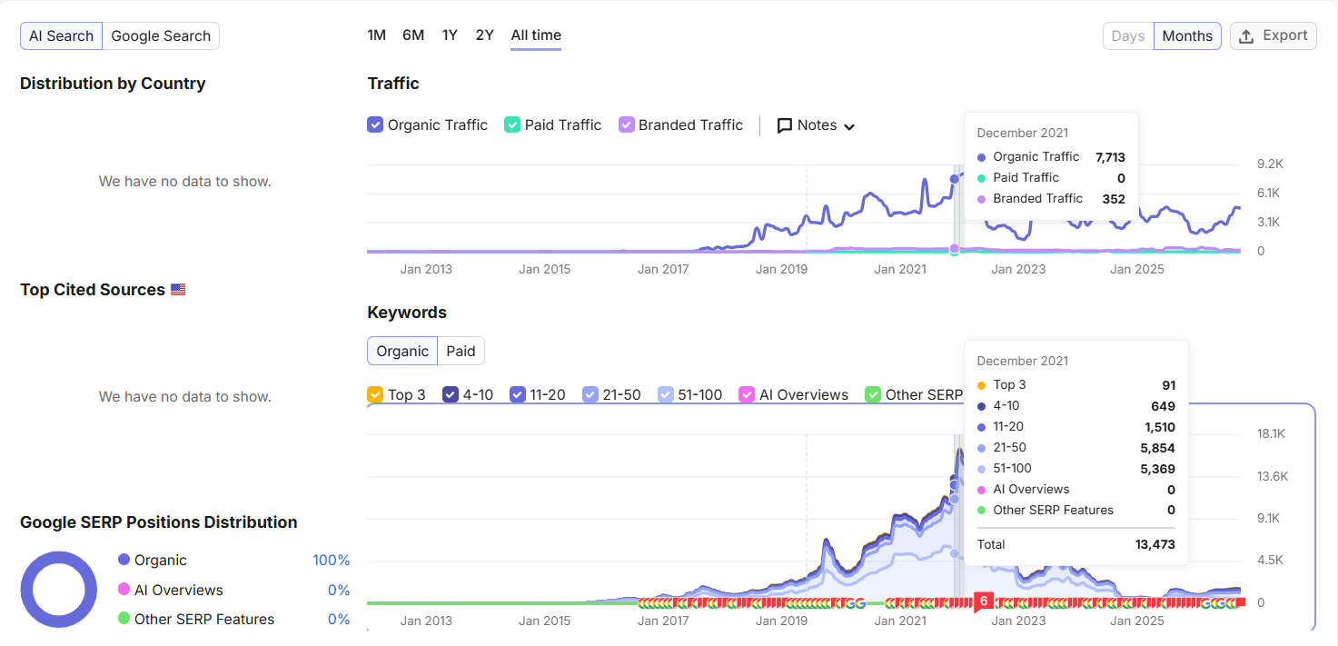Open the red note marker labeled 6
The height and width of the screenshot is (646, 1338).
tap(984, 601)
